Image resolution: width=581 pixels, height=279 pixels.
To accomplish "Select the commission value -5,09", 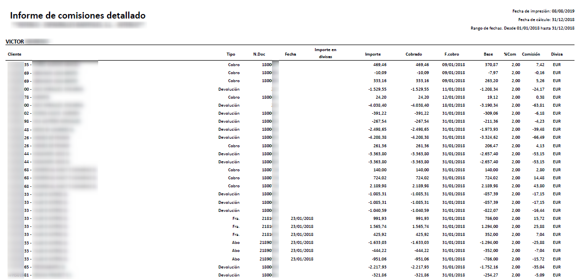I will [x=538, y=275].
